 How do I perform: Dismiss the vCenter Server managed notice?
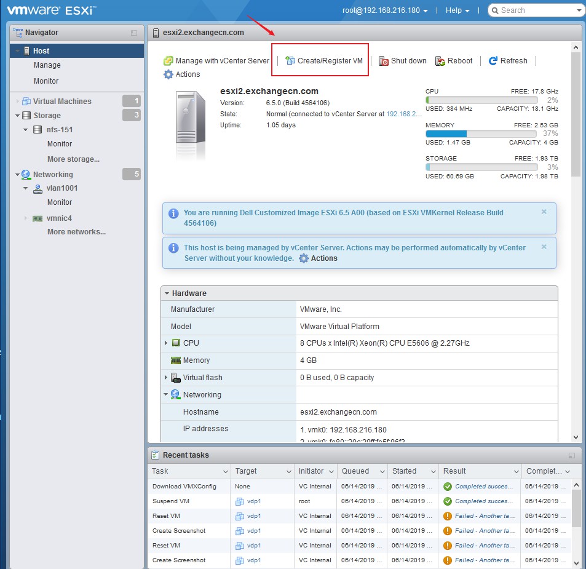[544, 247]
